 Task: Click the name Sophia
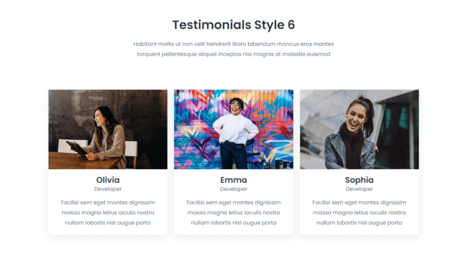[359, 180]
